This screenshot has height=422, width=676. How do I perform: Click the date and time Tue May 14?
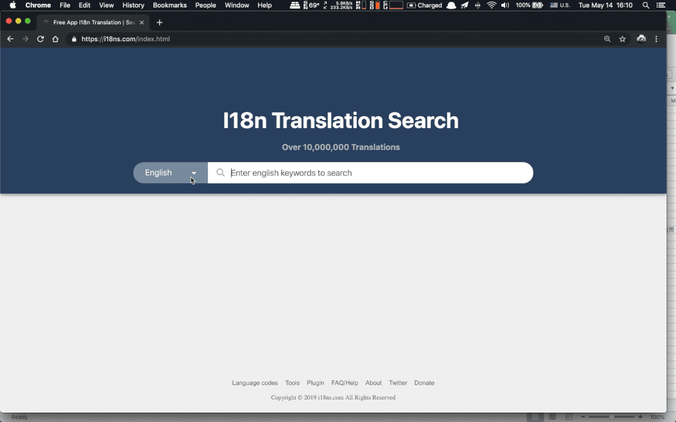[x=605, y=5]
